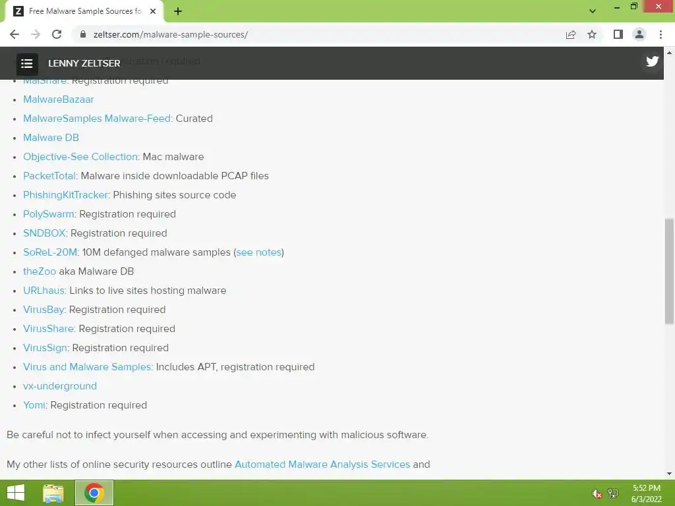Toggle the browser side panel
Viewport: 675px width, 506px height.
tap(618, 34)
